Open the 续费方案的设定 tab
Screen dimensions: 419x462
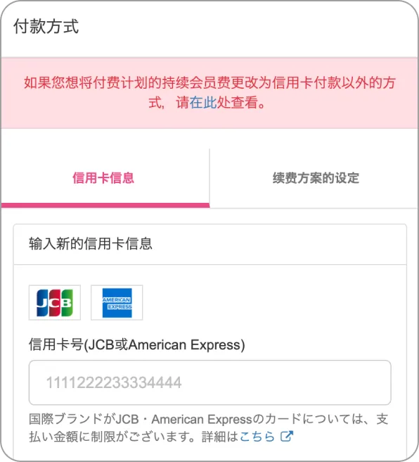pyautogui.click(x=316, y=178)
